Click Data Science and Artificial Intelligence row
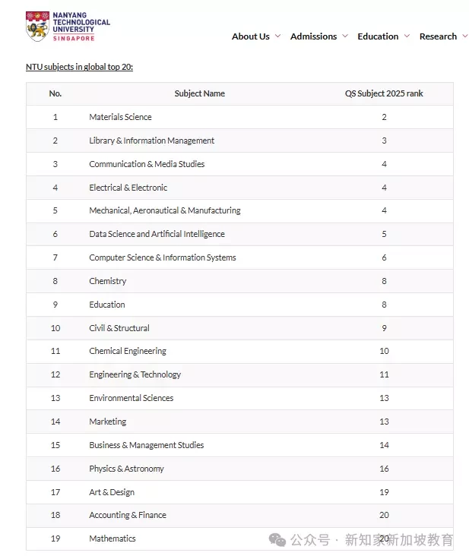Image resolution: width=469 pixels, height=559 pixels. (239, 234)
